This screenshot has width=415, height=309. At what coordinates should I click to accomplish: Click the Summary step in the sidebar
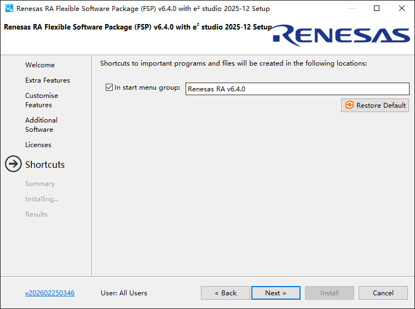[40, 184]
